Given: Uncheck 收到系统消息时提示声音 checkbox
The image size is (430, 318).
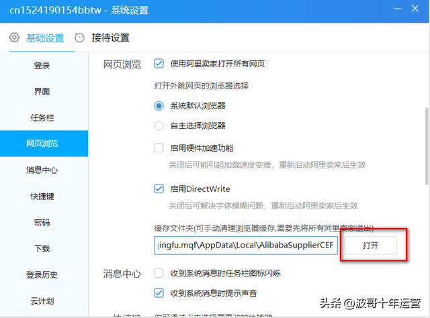Looking at the screenshot, I should [159, 293].
